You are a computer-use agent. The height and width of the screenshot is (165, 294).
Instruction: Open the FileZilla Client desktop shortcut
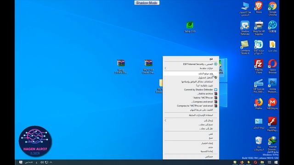[259, 66]
